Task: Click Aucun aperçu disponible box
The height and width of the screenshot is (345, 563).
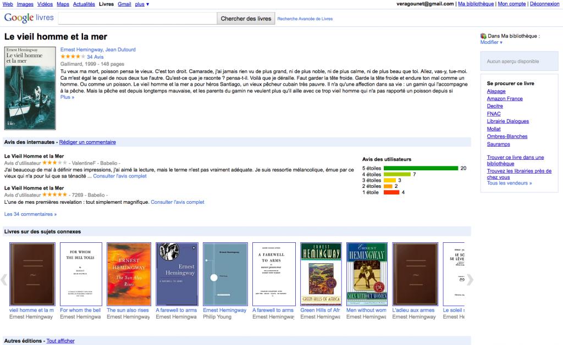Action: pos(519,62)
